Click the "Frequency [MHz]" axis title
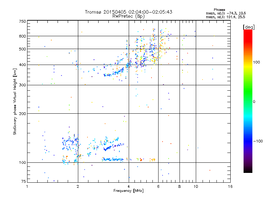 tap(128, 191)
